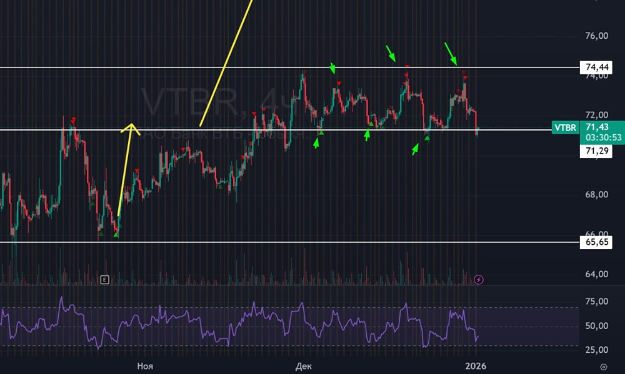
Task: Click the 25,00 level on the oscillator scale
Action: pyautogui.click(x=597, y=350)
